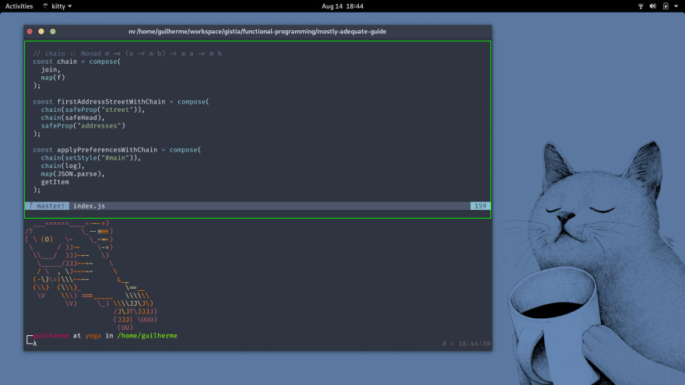685x385 pixels.
Task: Click the Wi-Fi network status icon
Action: pos(641,6)
